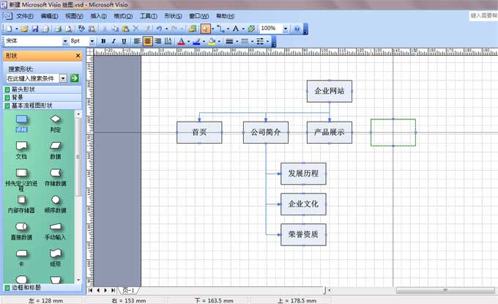The image size is (498, 304).
Task: Pick the 判定 diamond shape in stencil
Action: pyautogui.click(x=56, y=119)
